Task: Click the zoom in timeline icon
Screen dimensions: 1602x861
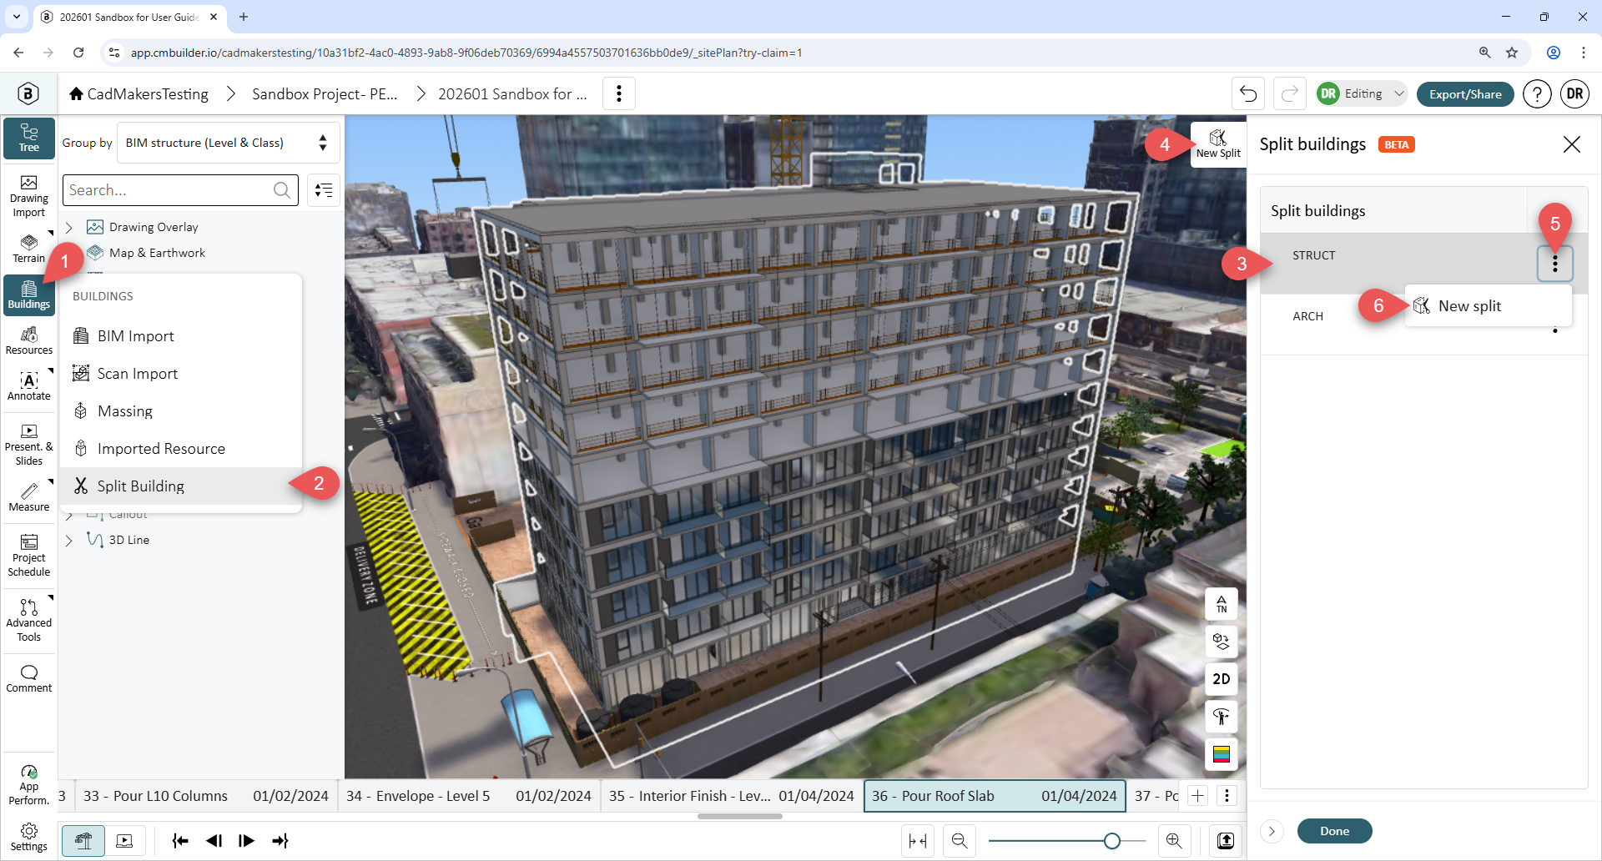Action: coord(1174,840)
